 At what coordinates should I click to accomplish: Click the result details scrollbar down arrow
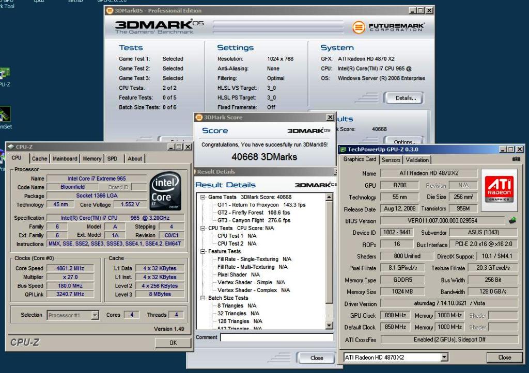click(x=329, y=325)
